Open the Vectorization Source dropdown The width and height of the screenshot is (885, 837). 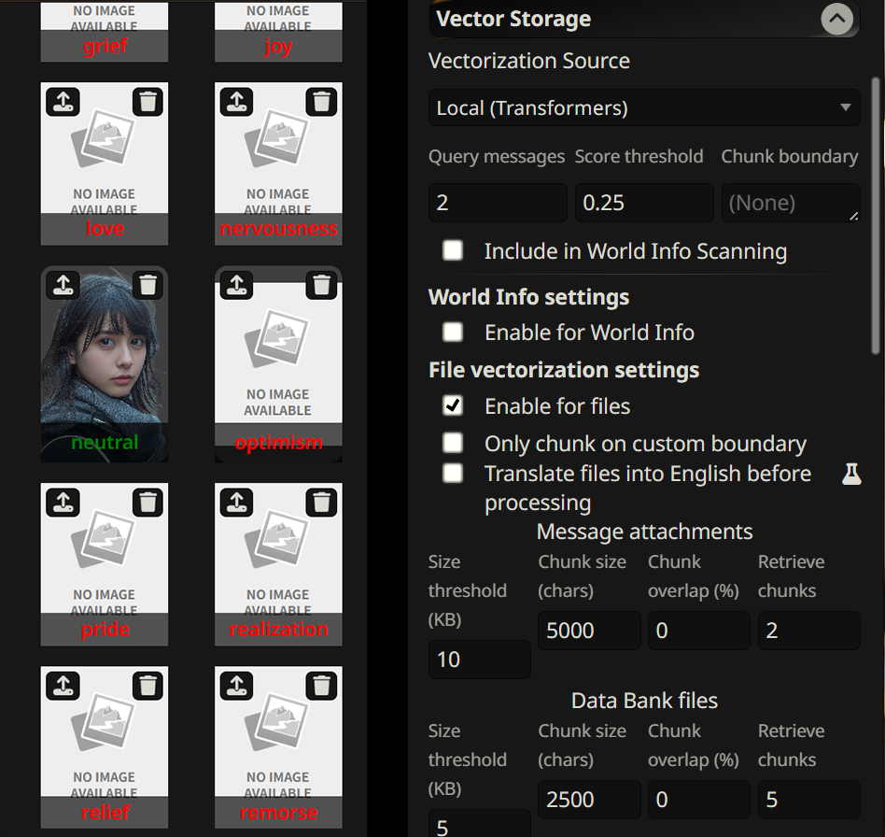(644, 107)
